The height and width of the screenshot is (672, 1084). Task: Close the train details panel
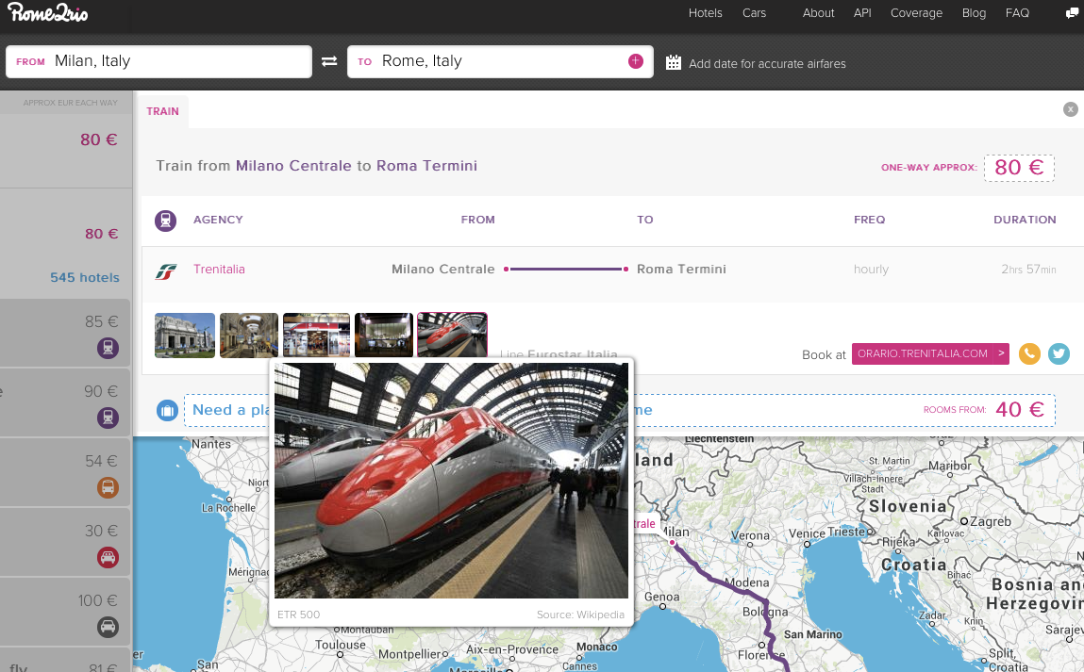point(1070,109)
